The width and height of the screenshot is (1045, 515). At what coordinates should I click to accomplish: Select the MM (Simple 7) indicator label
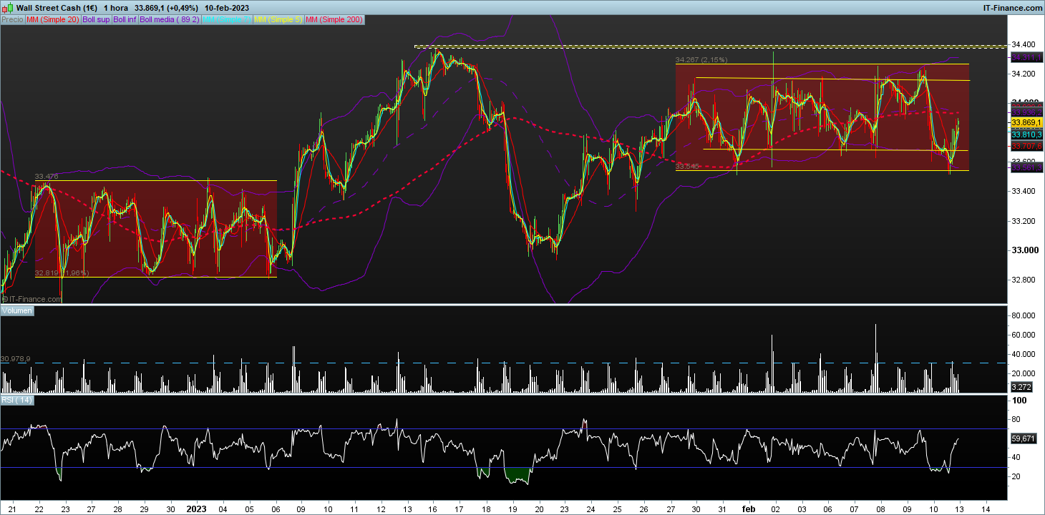point(227,20)
